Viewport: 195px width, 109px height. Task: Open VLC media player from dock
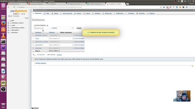pos(3,35)
